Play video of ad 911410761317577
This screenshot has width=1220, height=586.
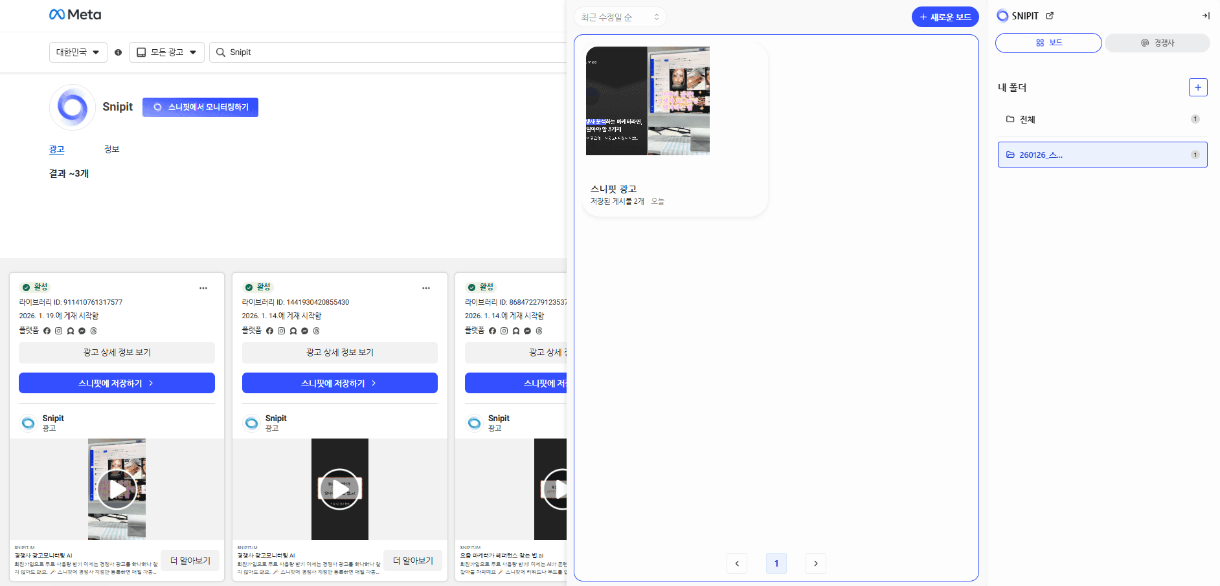point(117,489)
